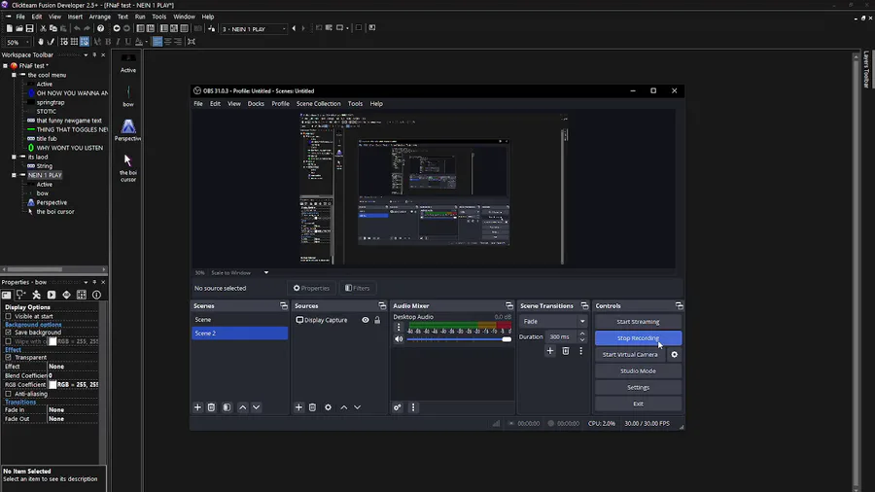Select the hand pan tool icon
Screen dimensions: 875x492
(40, 42)
